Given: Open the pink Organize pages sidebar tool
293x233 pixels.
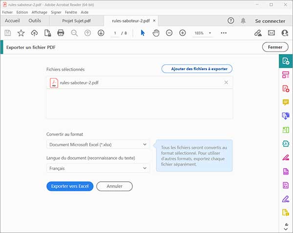Looking at the screenshot, I should tap(286, 75).
